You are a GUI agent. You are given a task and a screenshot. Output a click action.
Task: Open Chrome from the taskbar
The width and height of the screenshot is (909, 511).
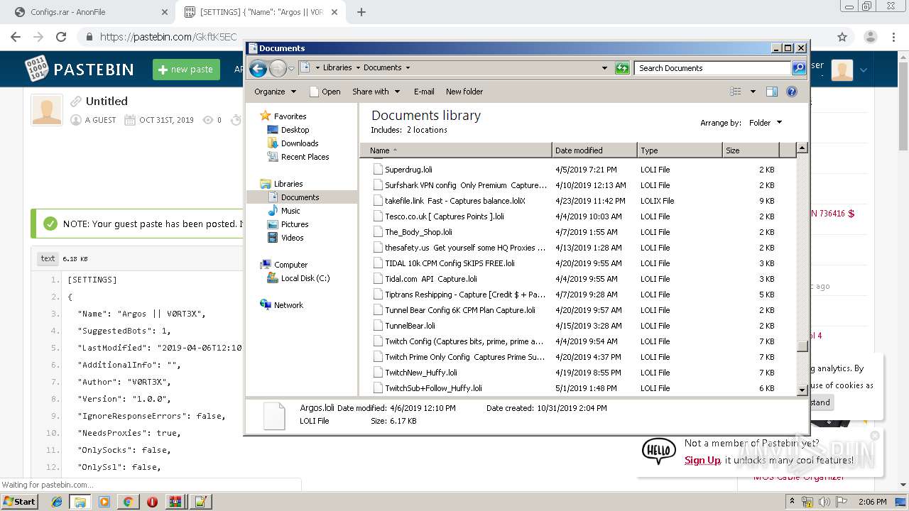(x=128, y=502)
